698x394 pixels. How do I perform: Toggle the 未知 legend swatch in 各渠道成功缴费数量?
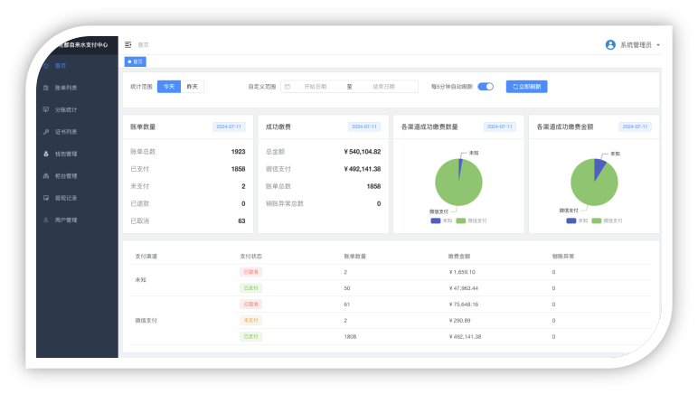coord(436,220)
